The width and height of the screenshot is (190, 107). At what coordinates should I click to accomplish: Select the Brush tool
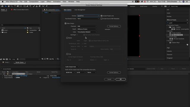click(34, 6)
